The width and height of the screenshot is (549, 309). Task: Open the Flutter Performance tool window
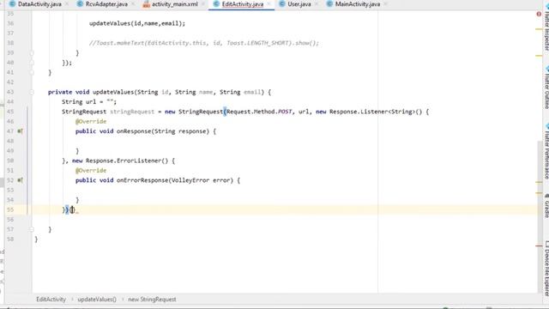coord(546,151)
